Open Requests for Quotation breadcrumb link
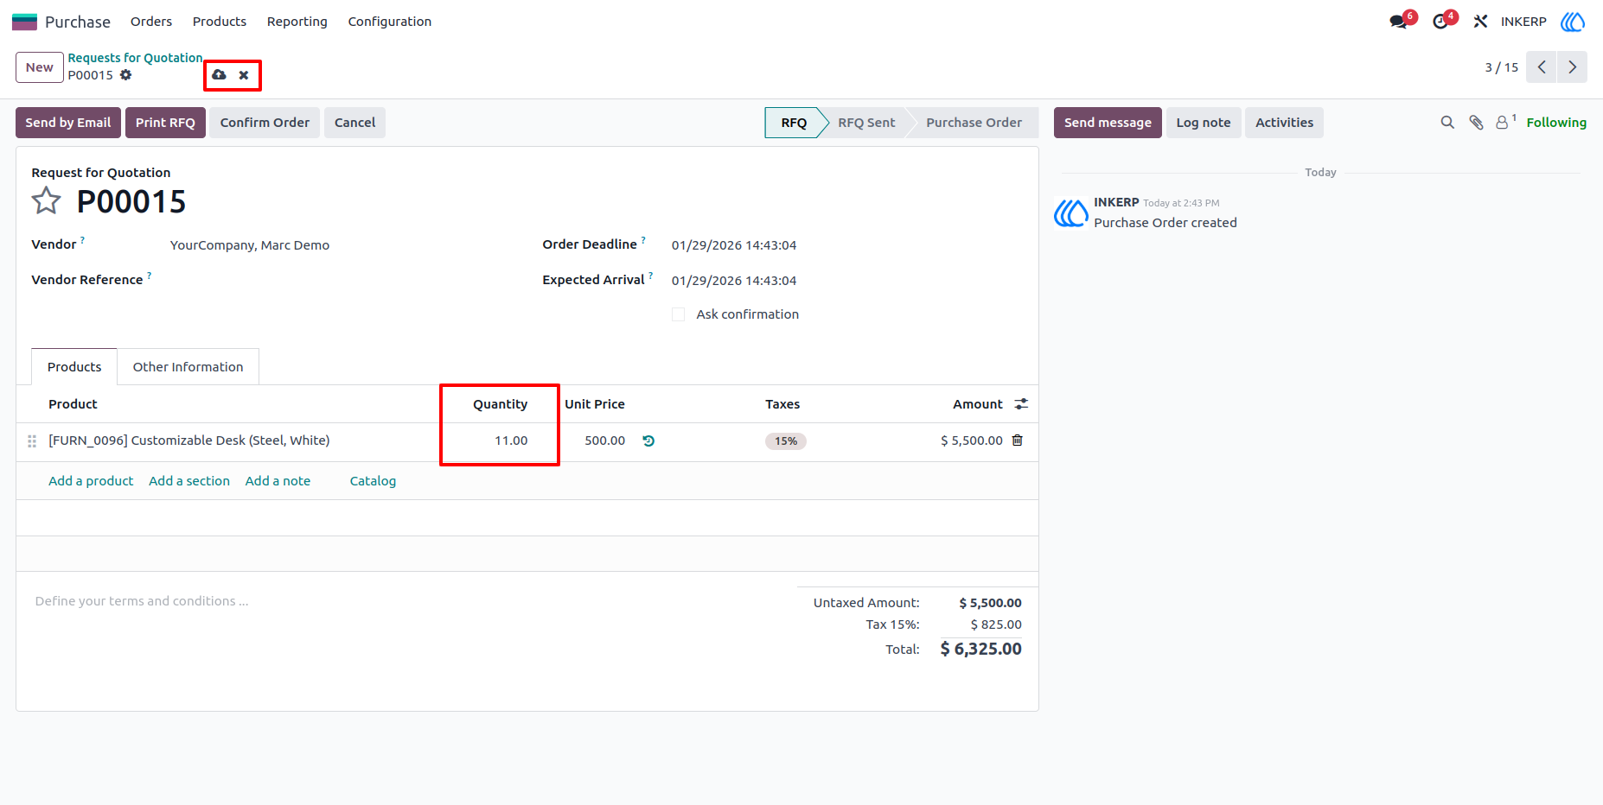Image resolution: width=1603 pixels, height=805 pixels. pos(135,58)
